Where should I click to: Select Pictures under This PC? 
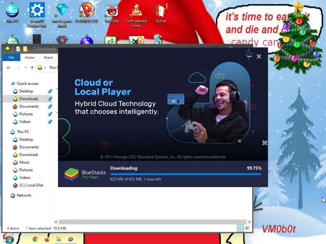pos(26,170)
